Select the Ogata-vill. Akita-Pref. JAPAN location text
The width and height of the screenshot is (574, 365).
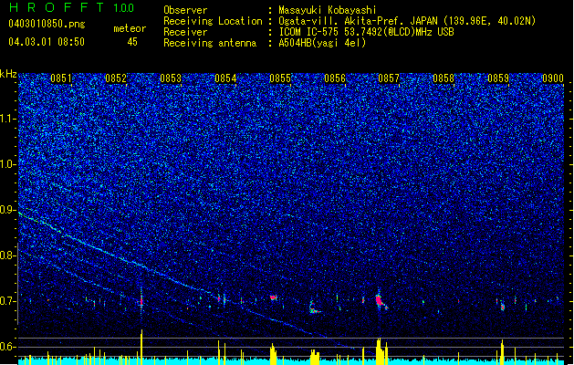pos(407,21)
